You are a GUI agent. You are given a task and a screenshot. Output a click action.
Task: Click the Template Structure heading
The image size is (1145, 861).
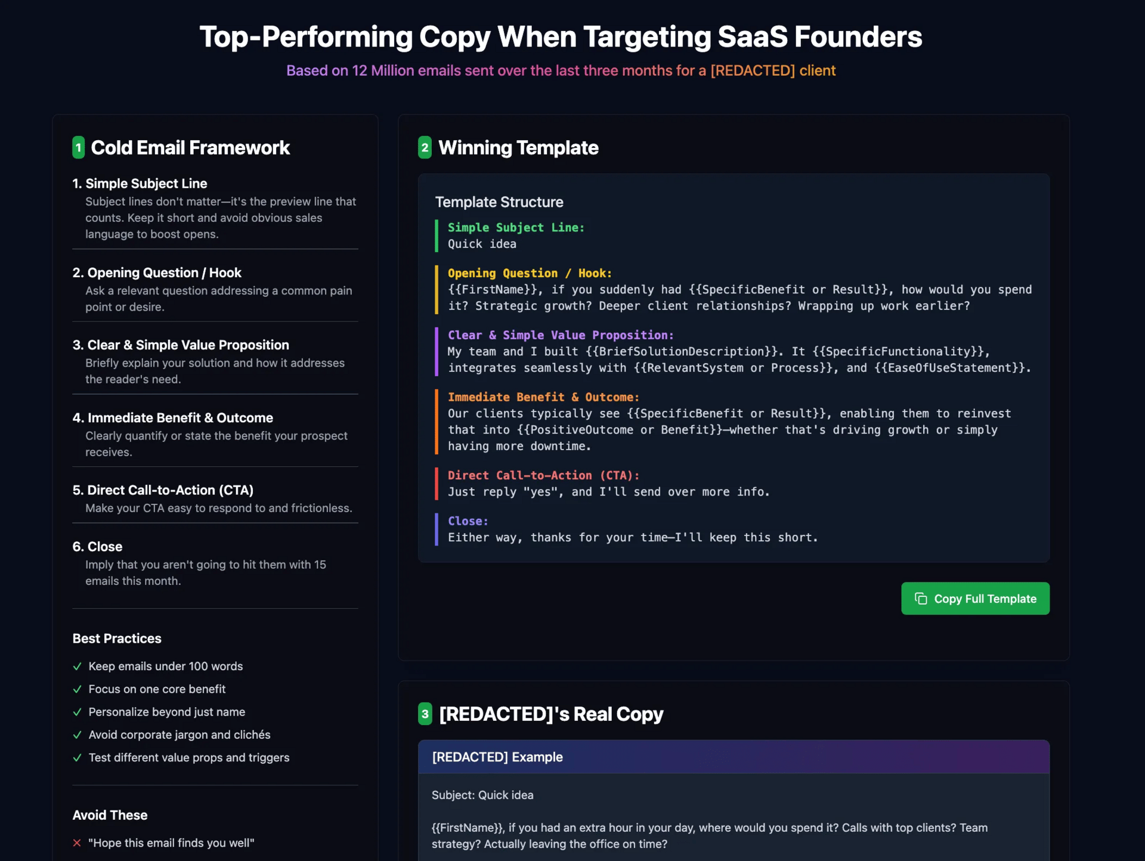pos(499,202)
